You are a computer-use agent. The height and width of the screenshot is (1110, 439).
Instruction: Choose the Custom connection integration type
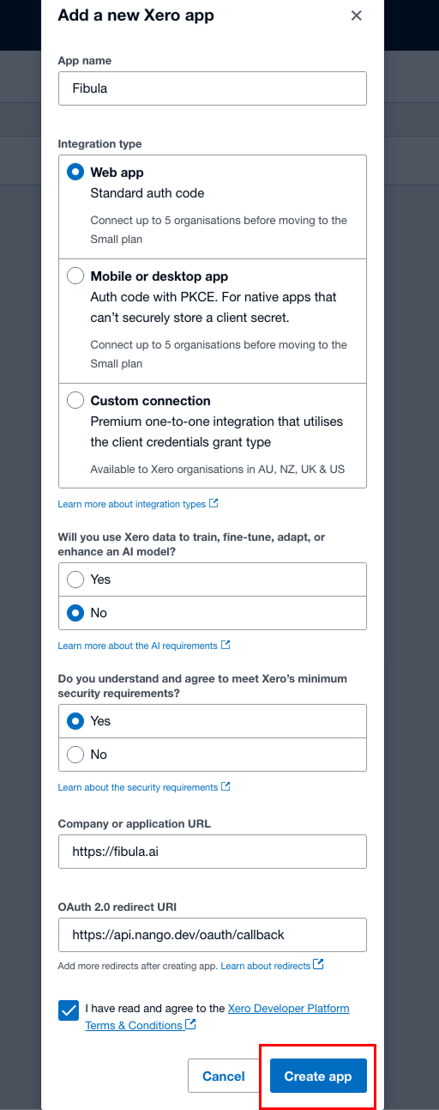pyautogui.click(x=75, y=400)
